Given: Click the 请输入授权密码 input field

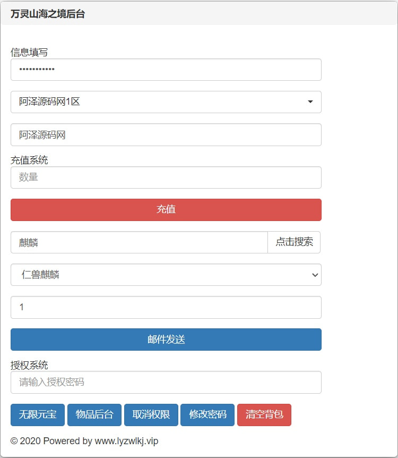Looking at the screenshot, I should coord(166,382).
